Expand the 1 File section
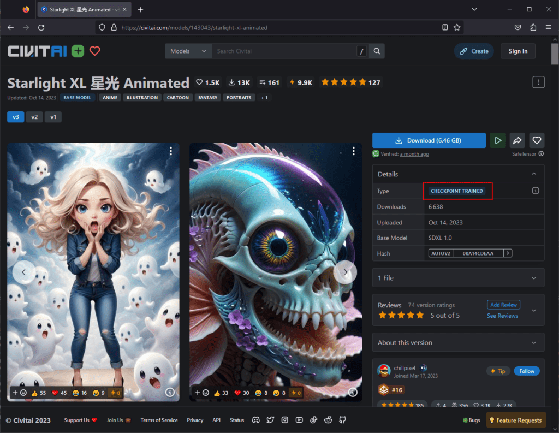The height and width of the screenshot is (433, 559). click(x=458, y=278)
